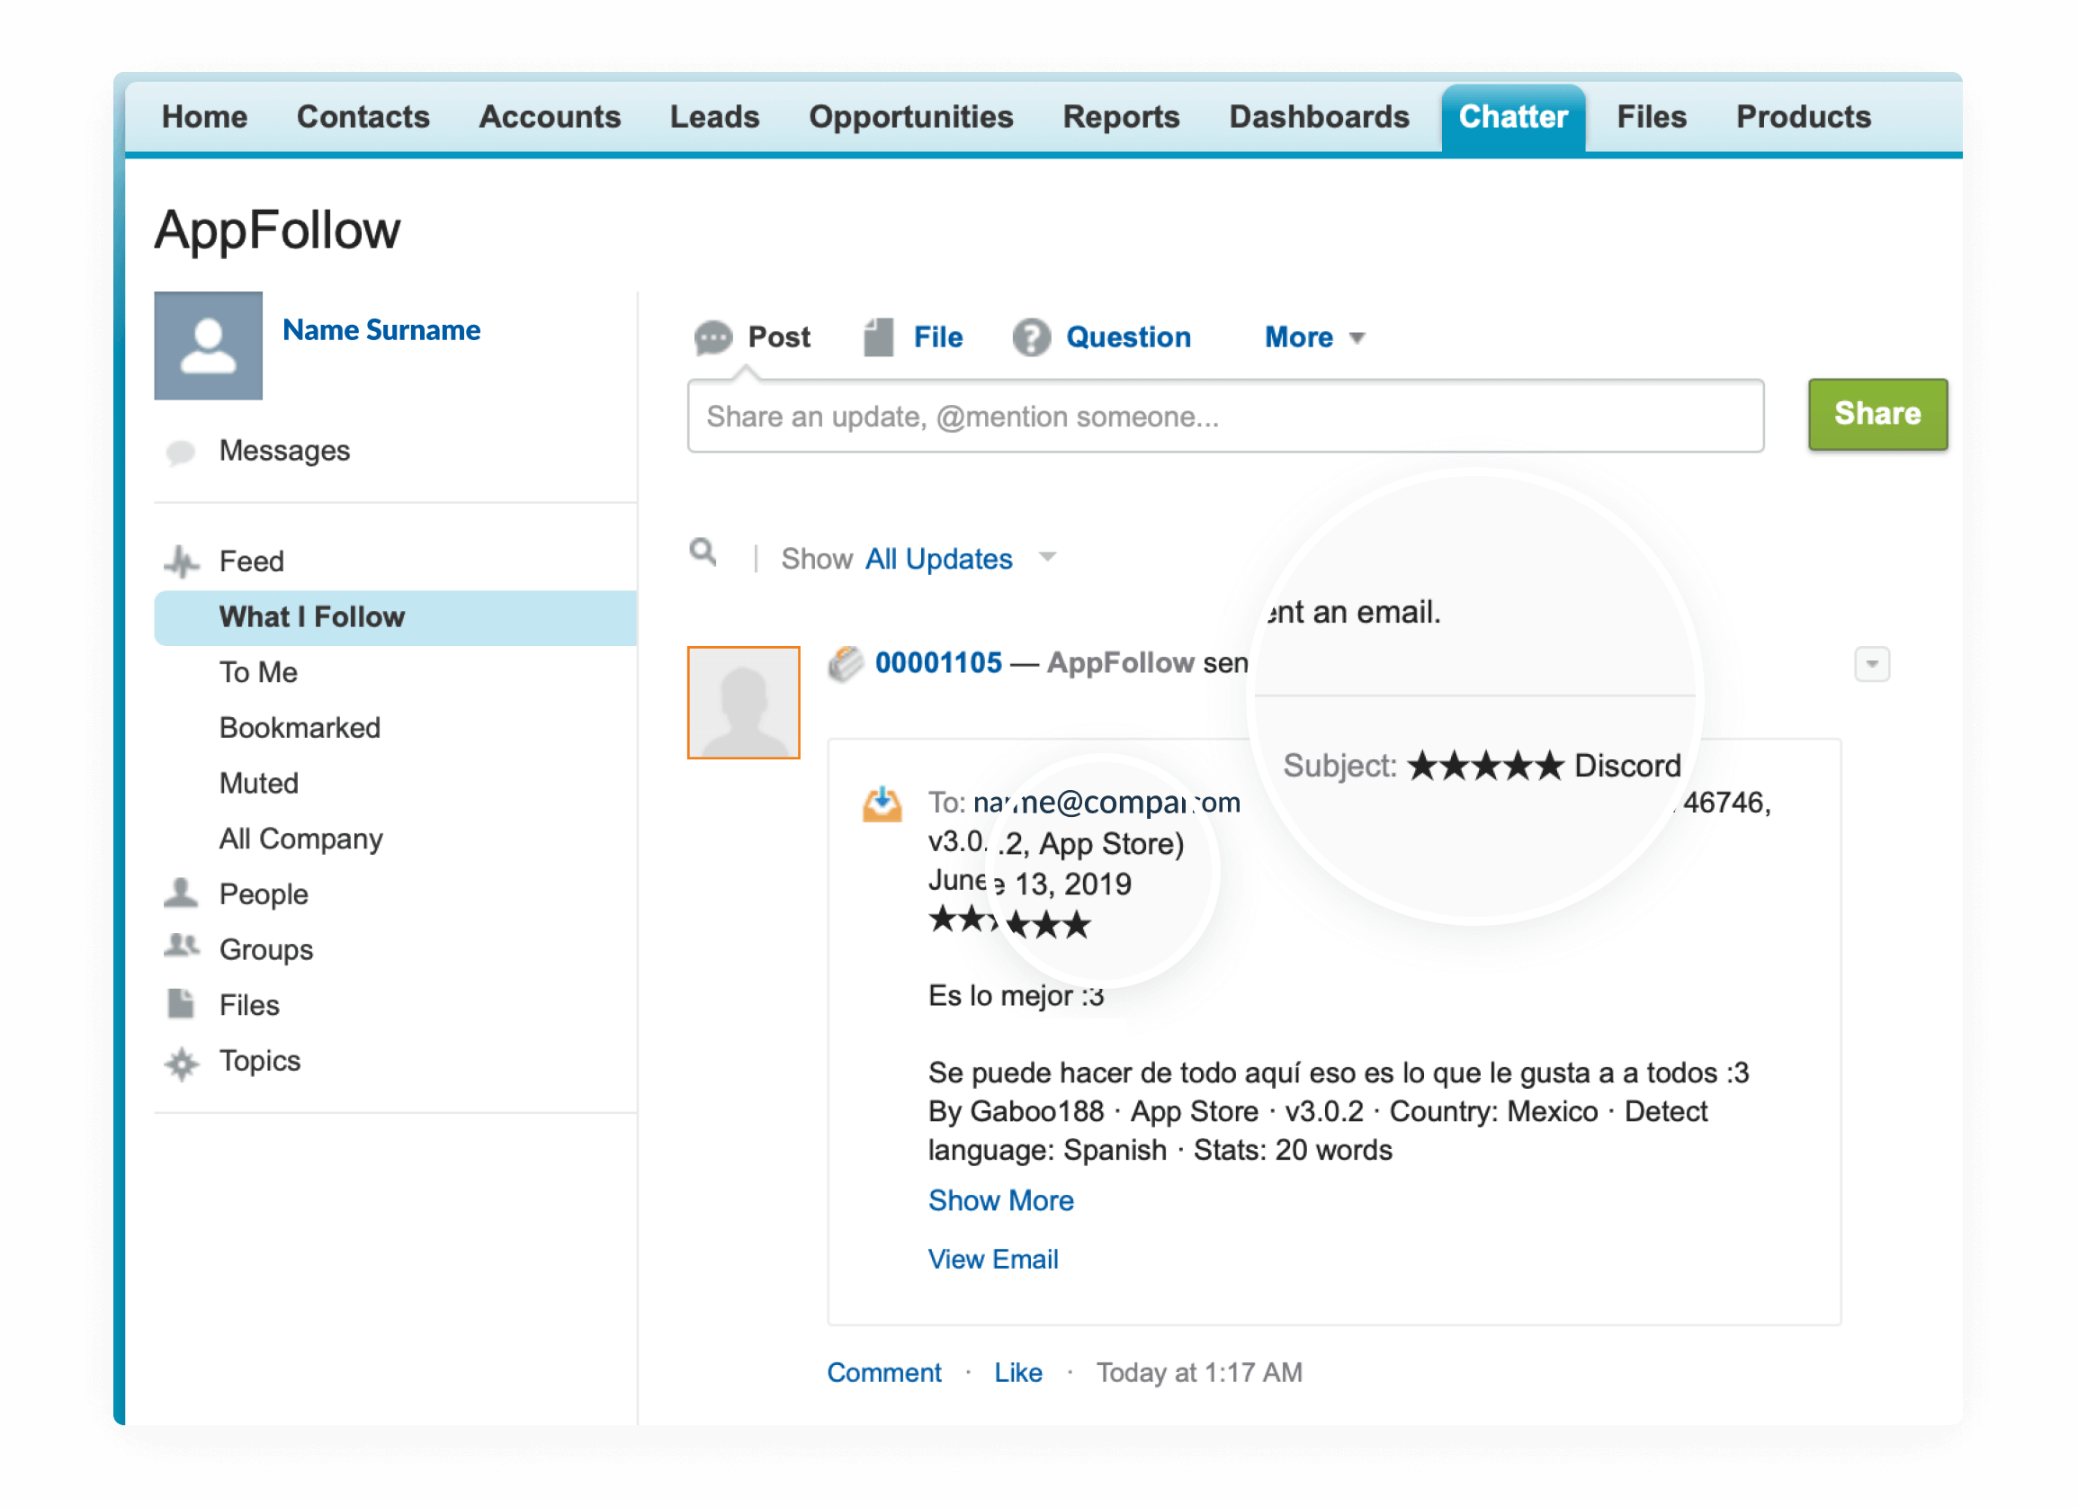2078x1508 pixels.
Task: Switch to the Accounts tab
Action: point(550,117)
